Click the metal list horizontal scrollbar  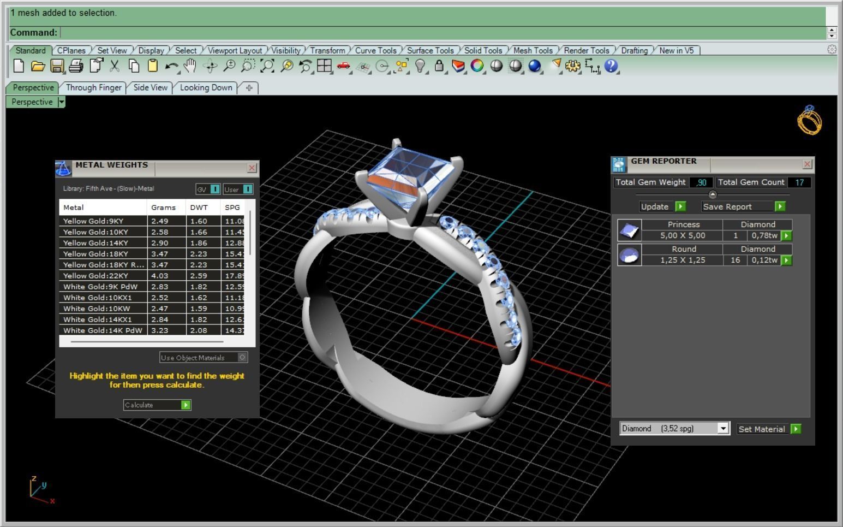[147, 342]
